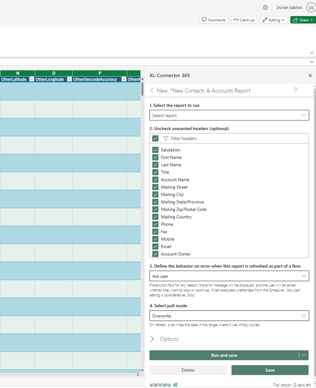
Task: Open the settings gear icon
Action: click(265, 8)
